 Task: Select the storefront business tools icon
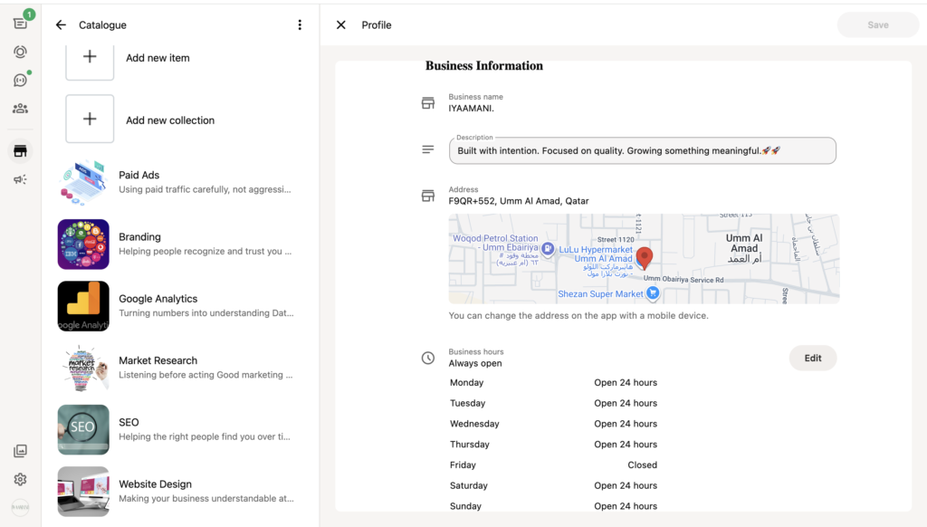tap(20, 151)
